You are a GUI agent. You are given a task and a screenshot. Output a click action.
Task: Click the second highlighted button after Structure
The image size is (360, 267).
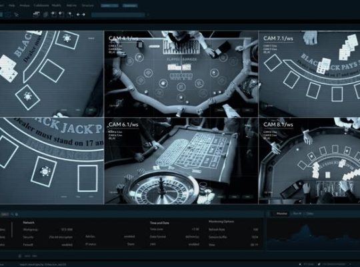click(x=130, y=5)
